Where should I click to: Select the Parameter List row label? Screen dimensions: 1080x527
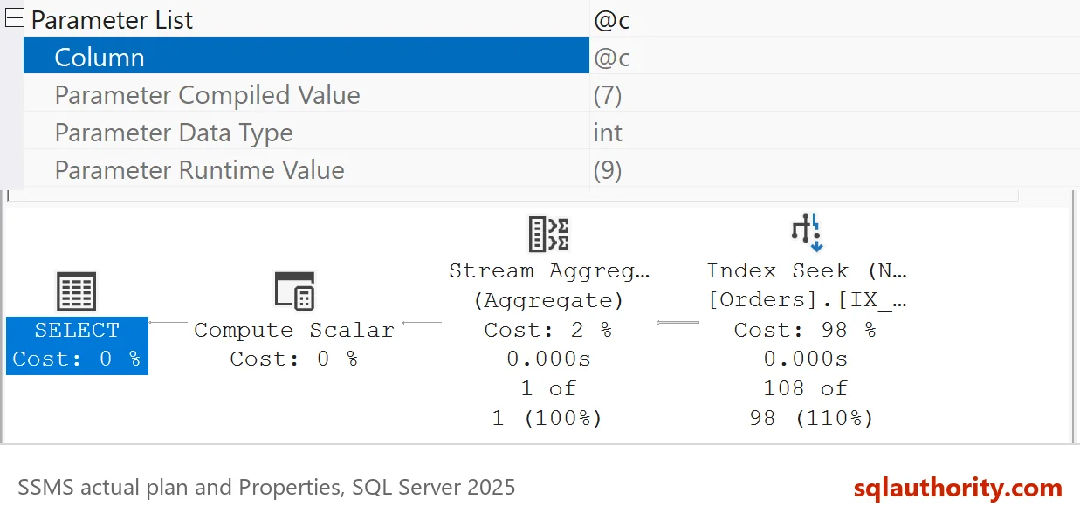click(x=112, y=20)
